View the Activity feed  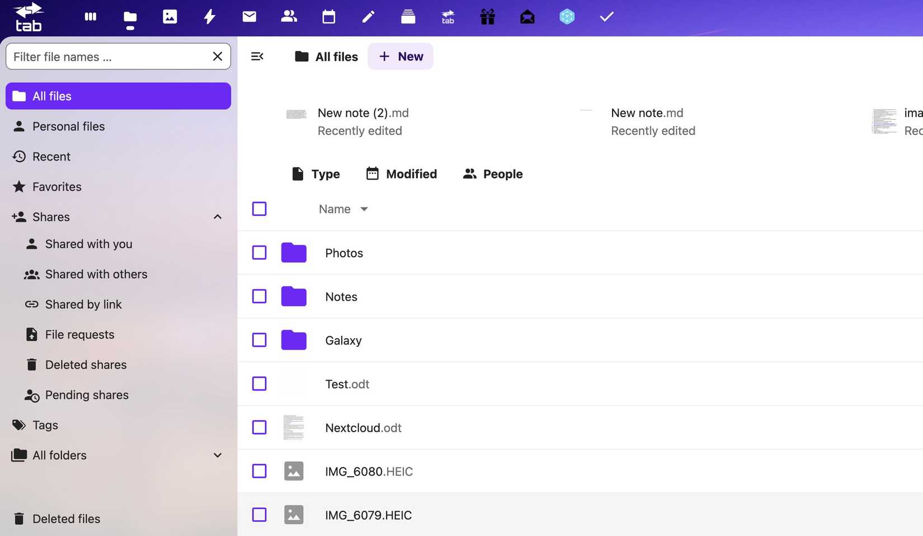point(209,17)
